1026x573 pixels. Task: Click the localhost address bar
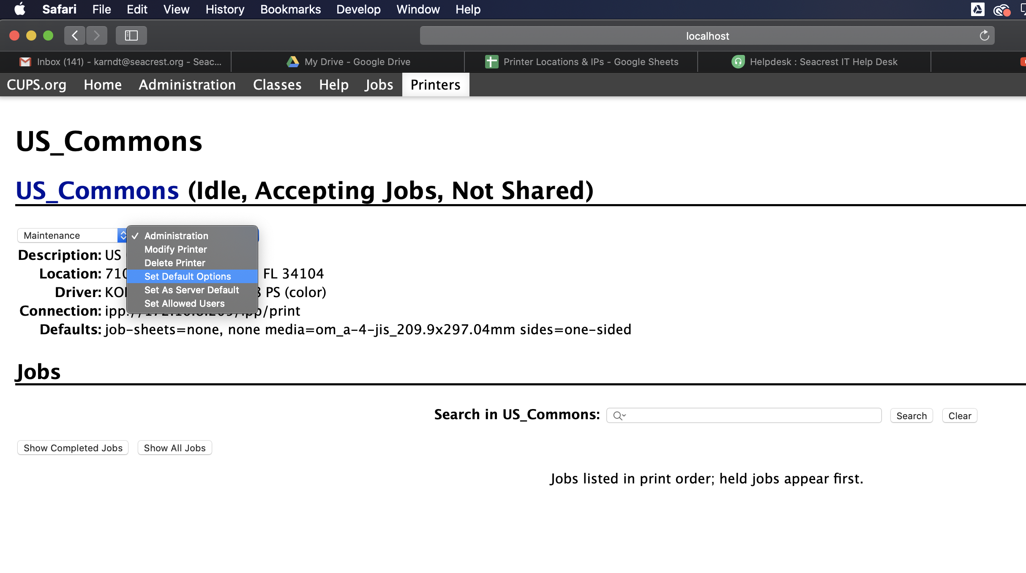point(707,36)
